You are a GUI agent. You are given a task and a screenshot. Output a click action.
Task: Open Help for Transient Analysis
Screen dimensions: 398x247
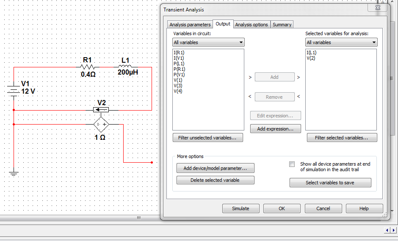click(364, 208)
